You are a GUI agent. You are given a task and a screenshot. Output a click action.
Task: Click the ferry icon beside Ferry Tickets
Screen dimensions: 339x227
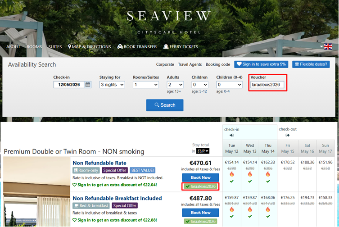[x=166, y=46]
